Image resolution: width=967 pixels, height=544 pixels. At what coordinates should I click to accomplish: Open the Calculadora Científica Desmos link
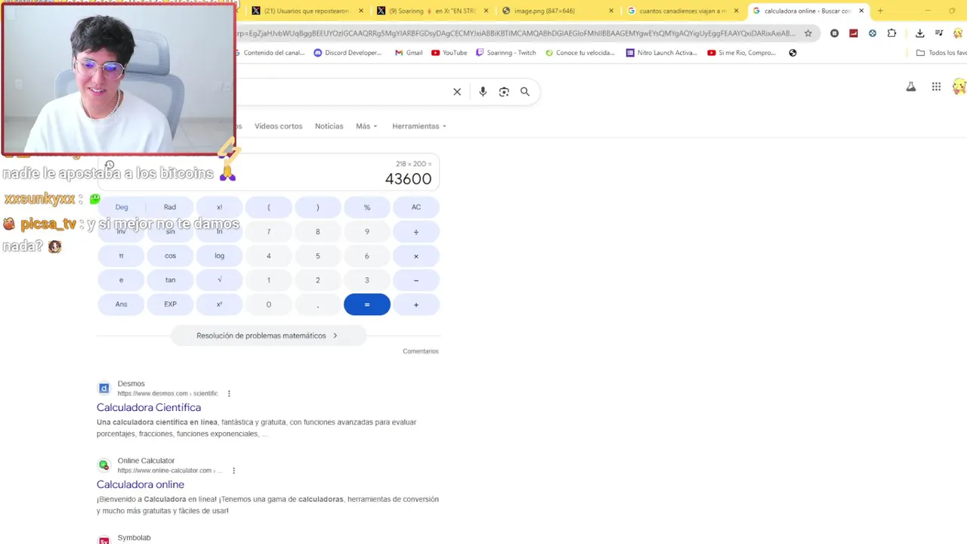[149, 407]
